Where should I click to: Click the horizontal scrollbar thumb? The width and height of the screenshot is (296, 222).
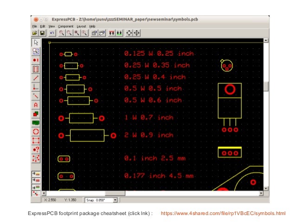coord(115,193)
